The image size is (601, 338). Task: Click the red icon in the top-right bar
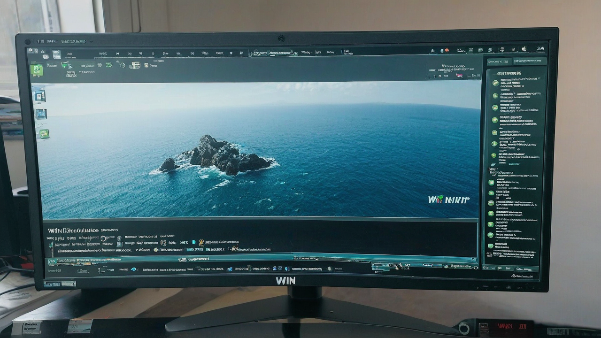tap(447, 50)
